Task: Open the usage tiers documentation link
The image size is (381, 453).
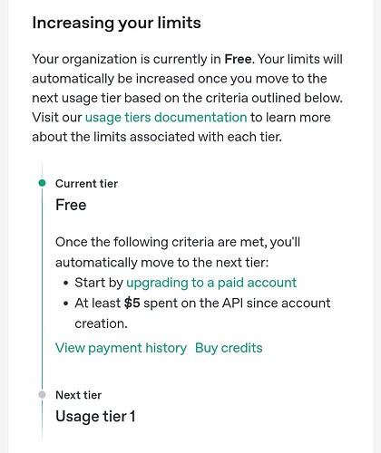Action: coord(166,118)
